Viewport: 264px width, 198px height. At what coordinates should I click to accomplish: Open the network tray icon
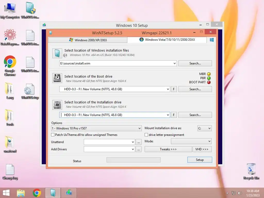(233, 193)
